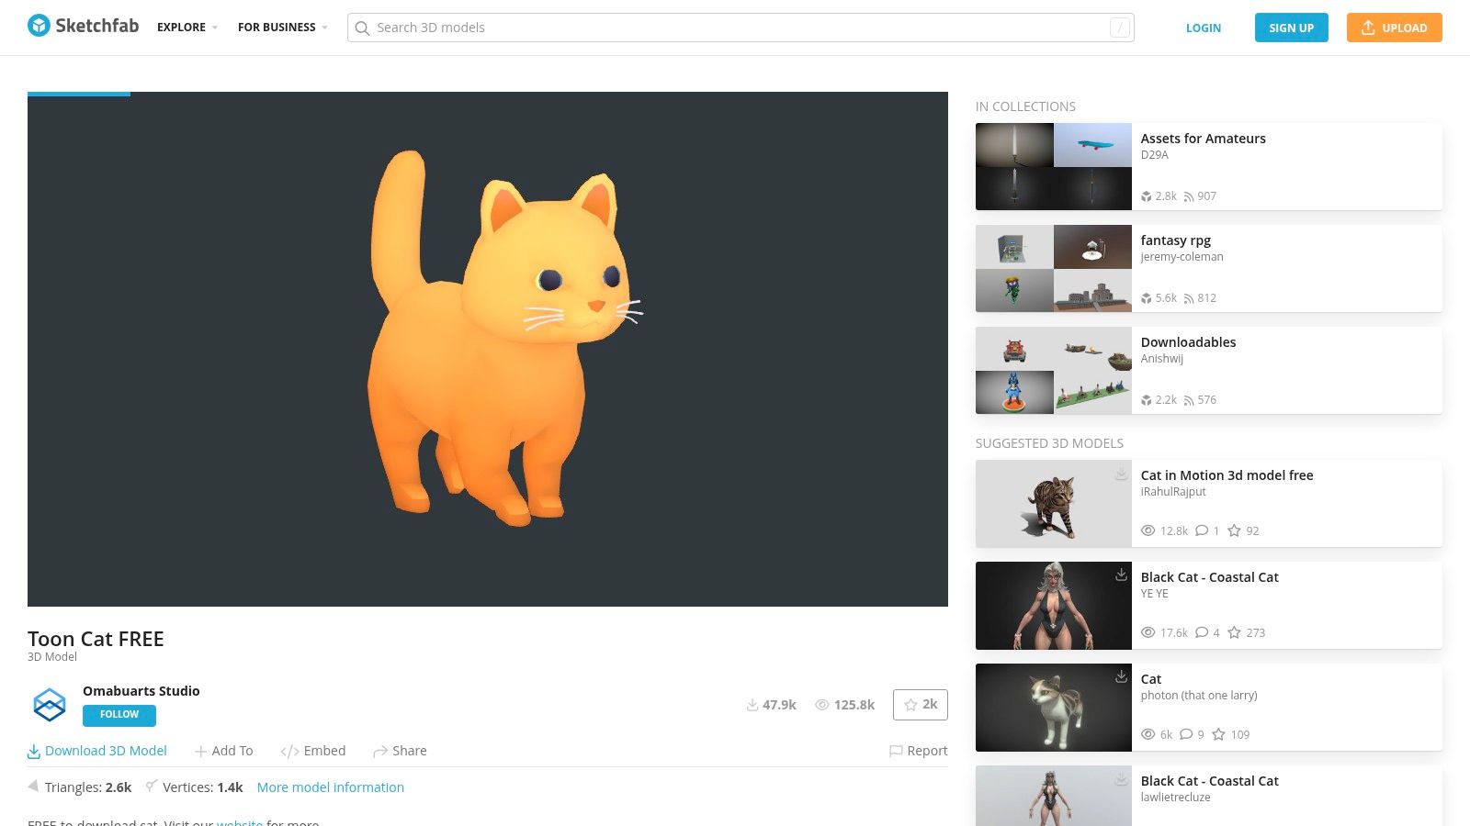Click the Download 3D Model link
Viewport: 1470px width, 826px height.
97,751
